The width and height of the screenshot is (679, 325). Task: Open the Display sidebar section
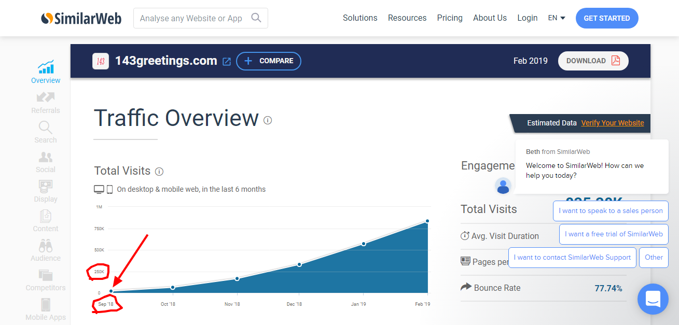pos(46,191)
